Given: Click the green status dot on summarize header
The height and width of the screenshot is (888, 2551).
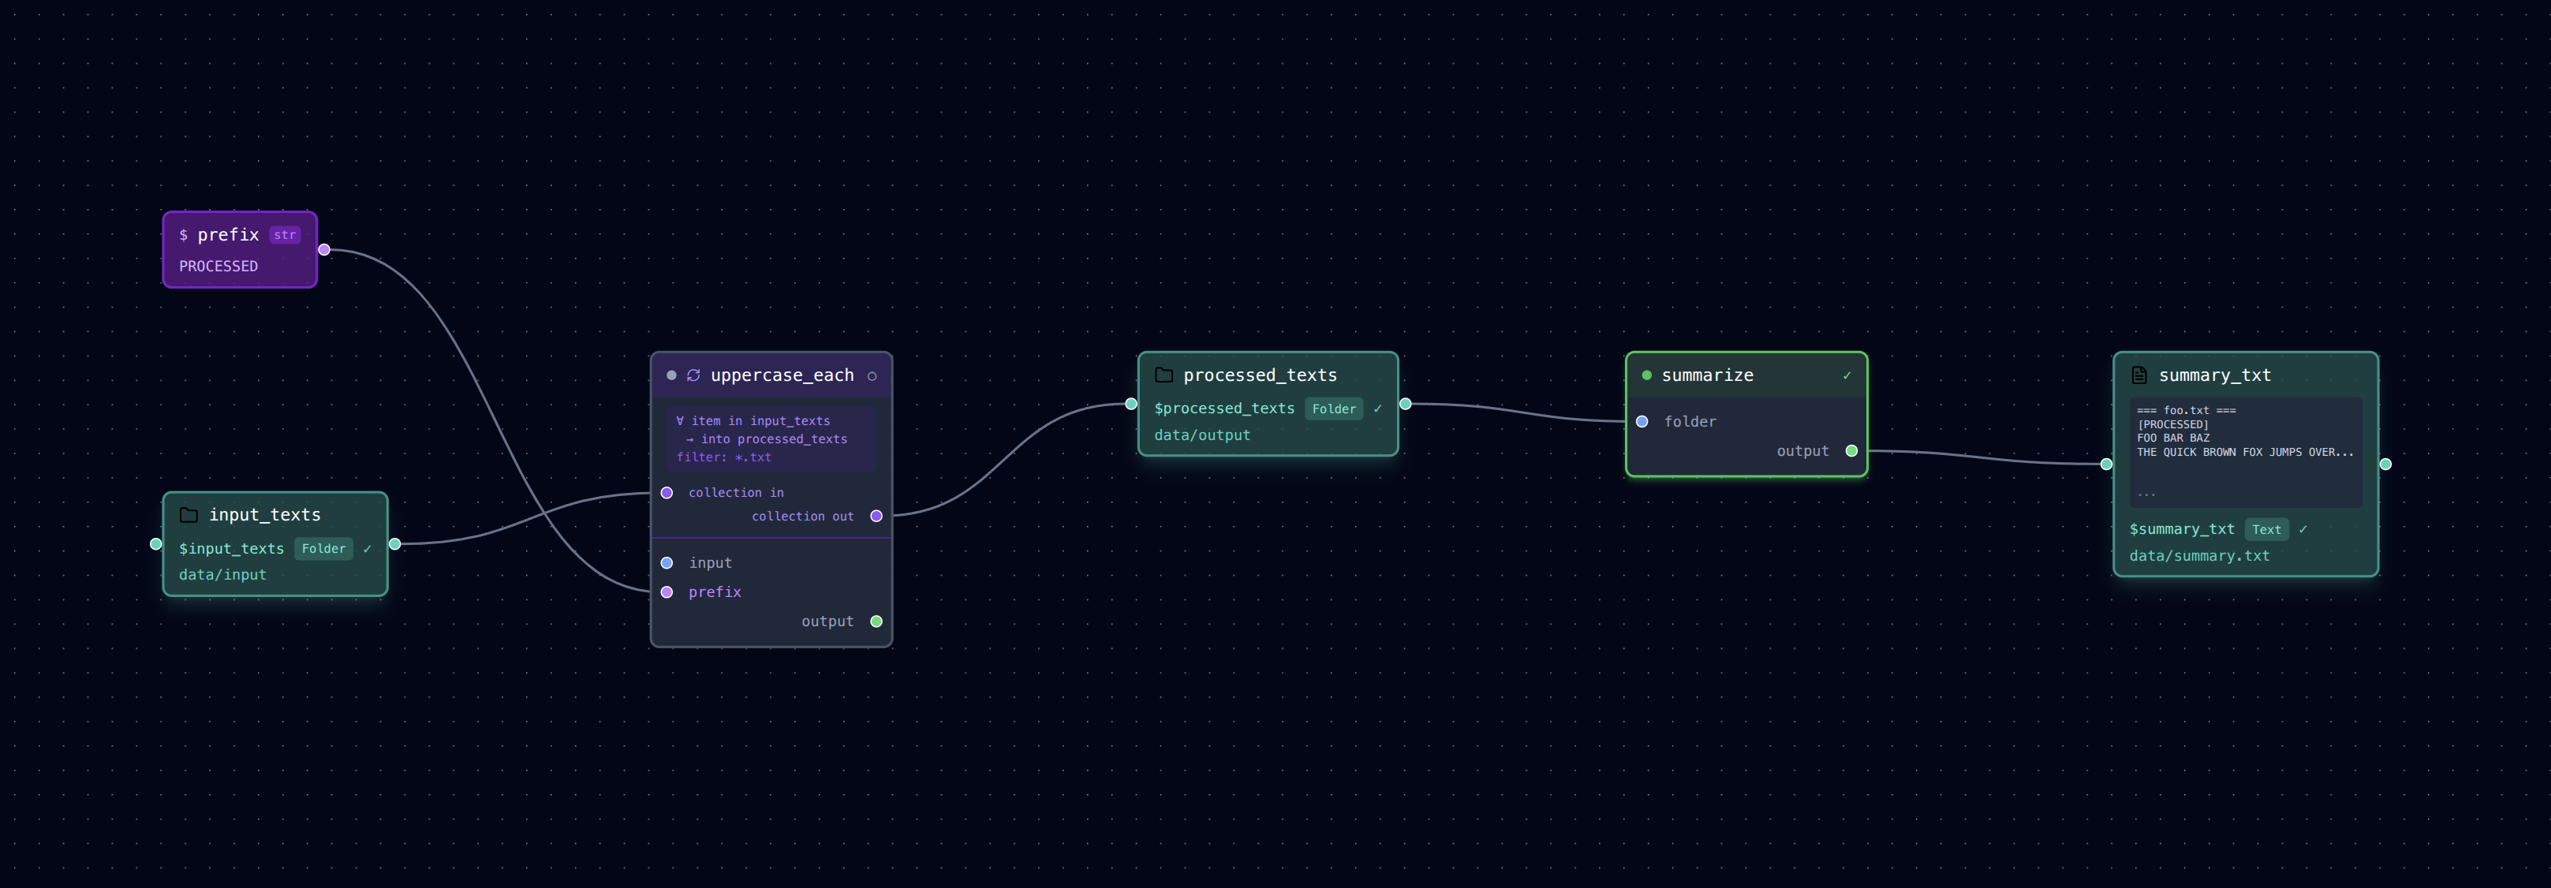Looking at the screenshot, I should [1646, 375].
